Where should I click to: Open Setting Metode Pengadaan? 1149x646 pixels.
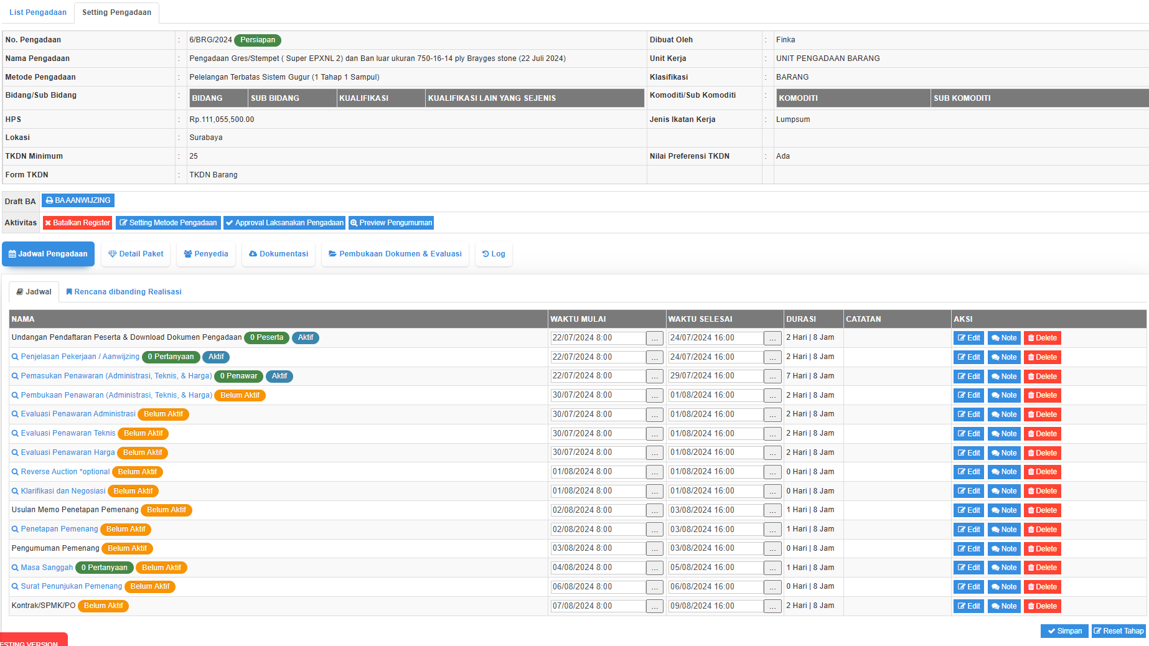pos(168,223)
